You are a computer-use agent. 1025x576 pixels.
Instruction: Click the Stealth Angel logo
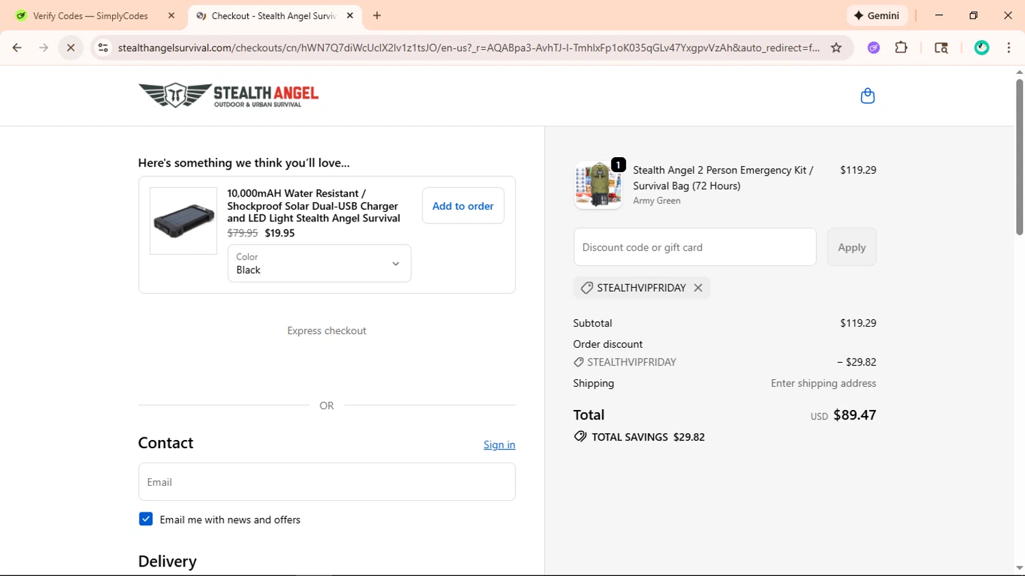pos(228,96)
